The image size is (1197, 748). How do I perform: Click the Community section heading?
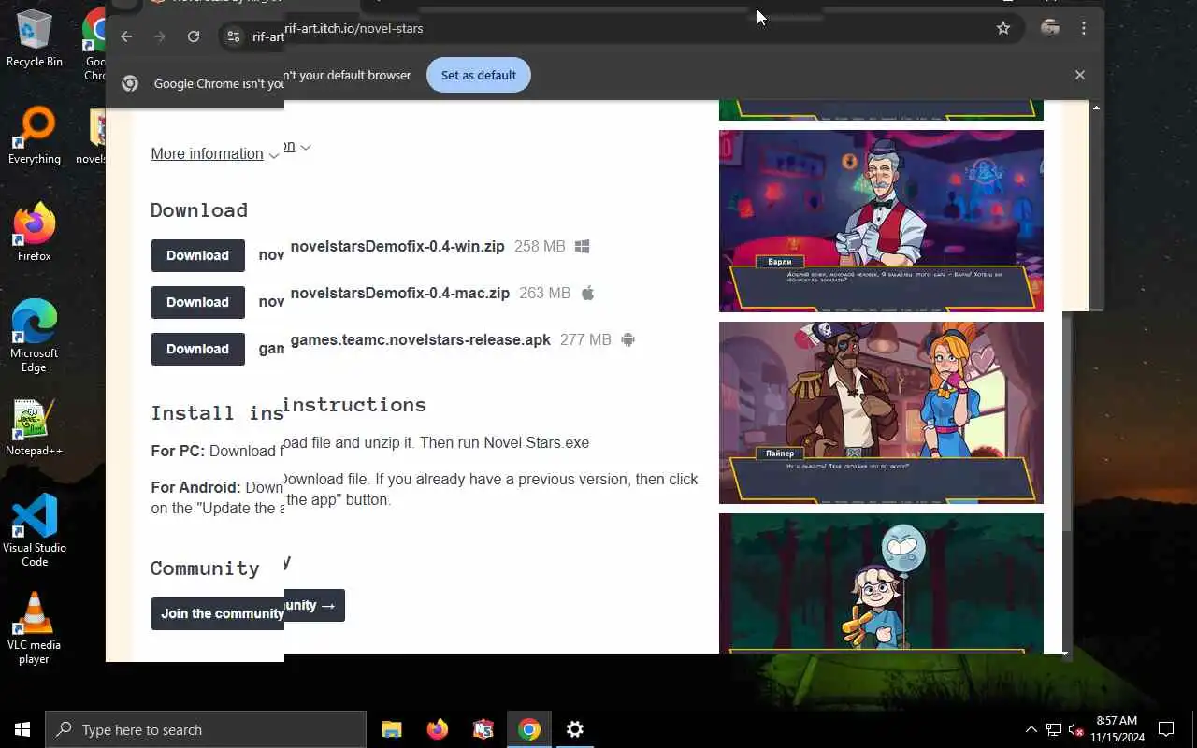(205, 568)
